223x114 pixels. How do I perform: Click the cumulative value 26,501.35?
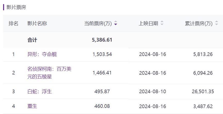point(203,91)
